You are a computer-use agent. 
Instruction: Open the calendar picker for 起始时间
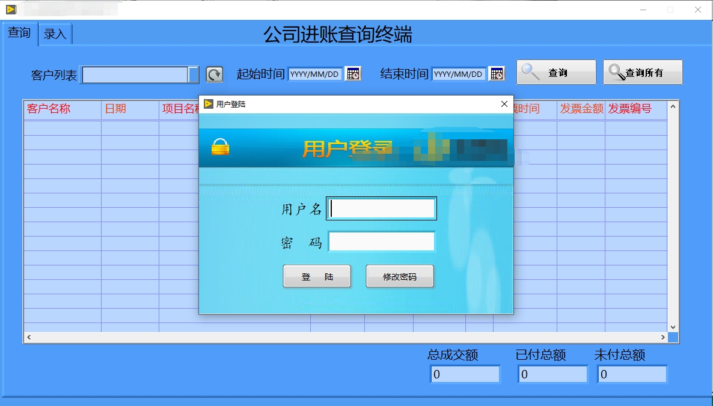tap(353, 73)
